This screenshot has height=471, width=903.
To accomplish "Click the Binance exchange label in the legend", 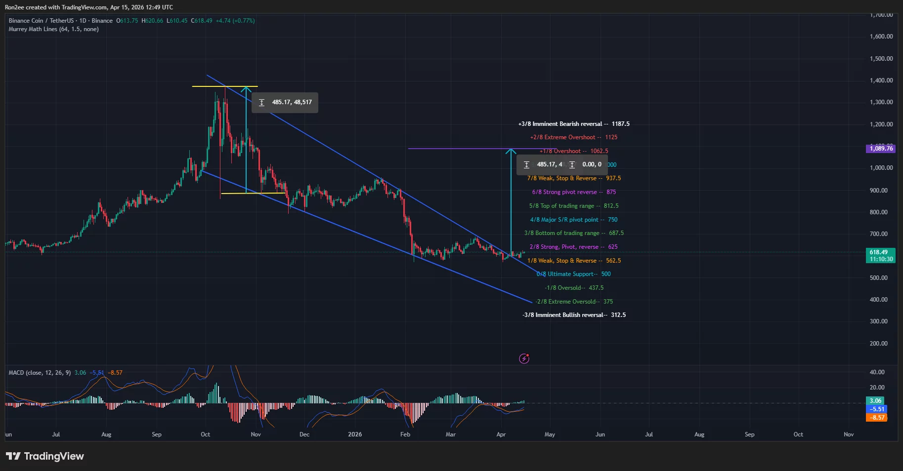I will (x=102, y=20).
